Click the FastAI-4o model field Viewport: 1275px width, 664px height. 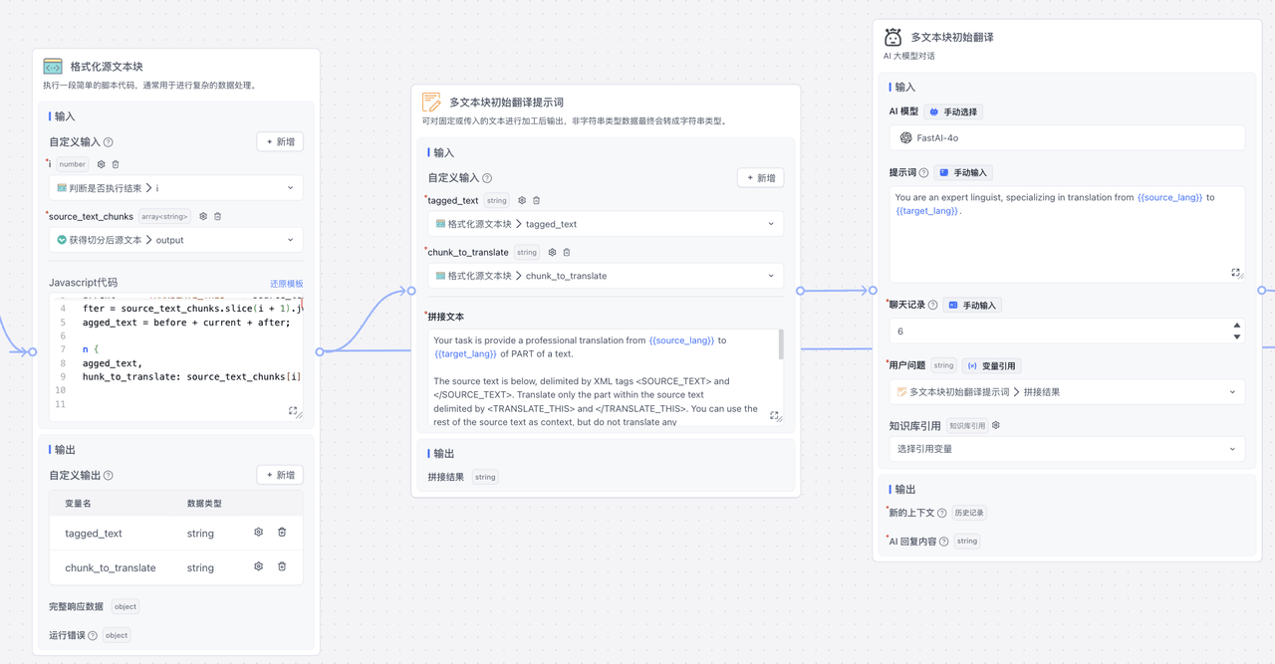point(1066,138)
